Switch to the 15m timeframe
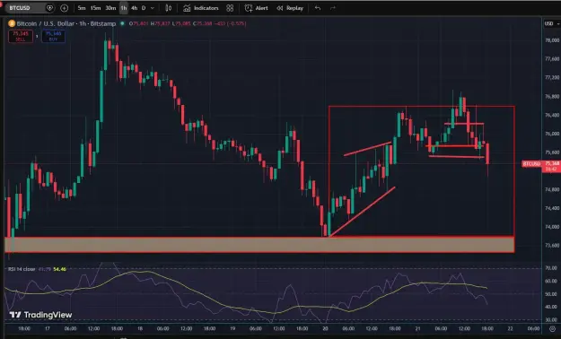The height and width of the screenshot is (339, 561). click(95, 8)
